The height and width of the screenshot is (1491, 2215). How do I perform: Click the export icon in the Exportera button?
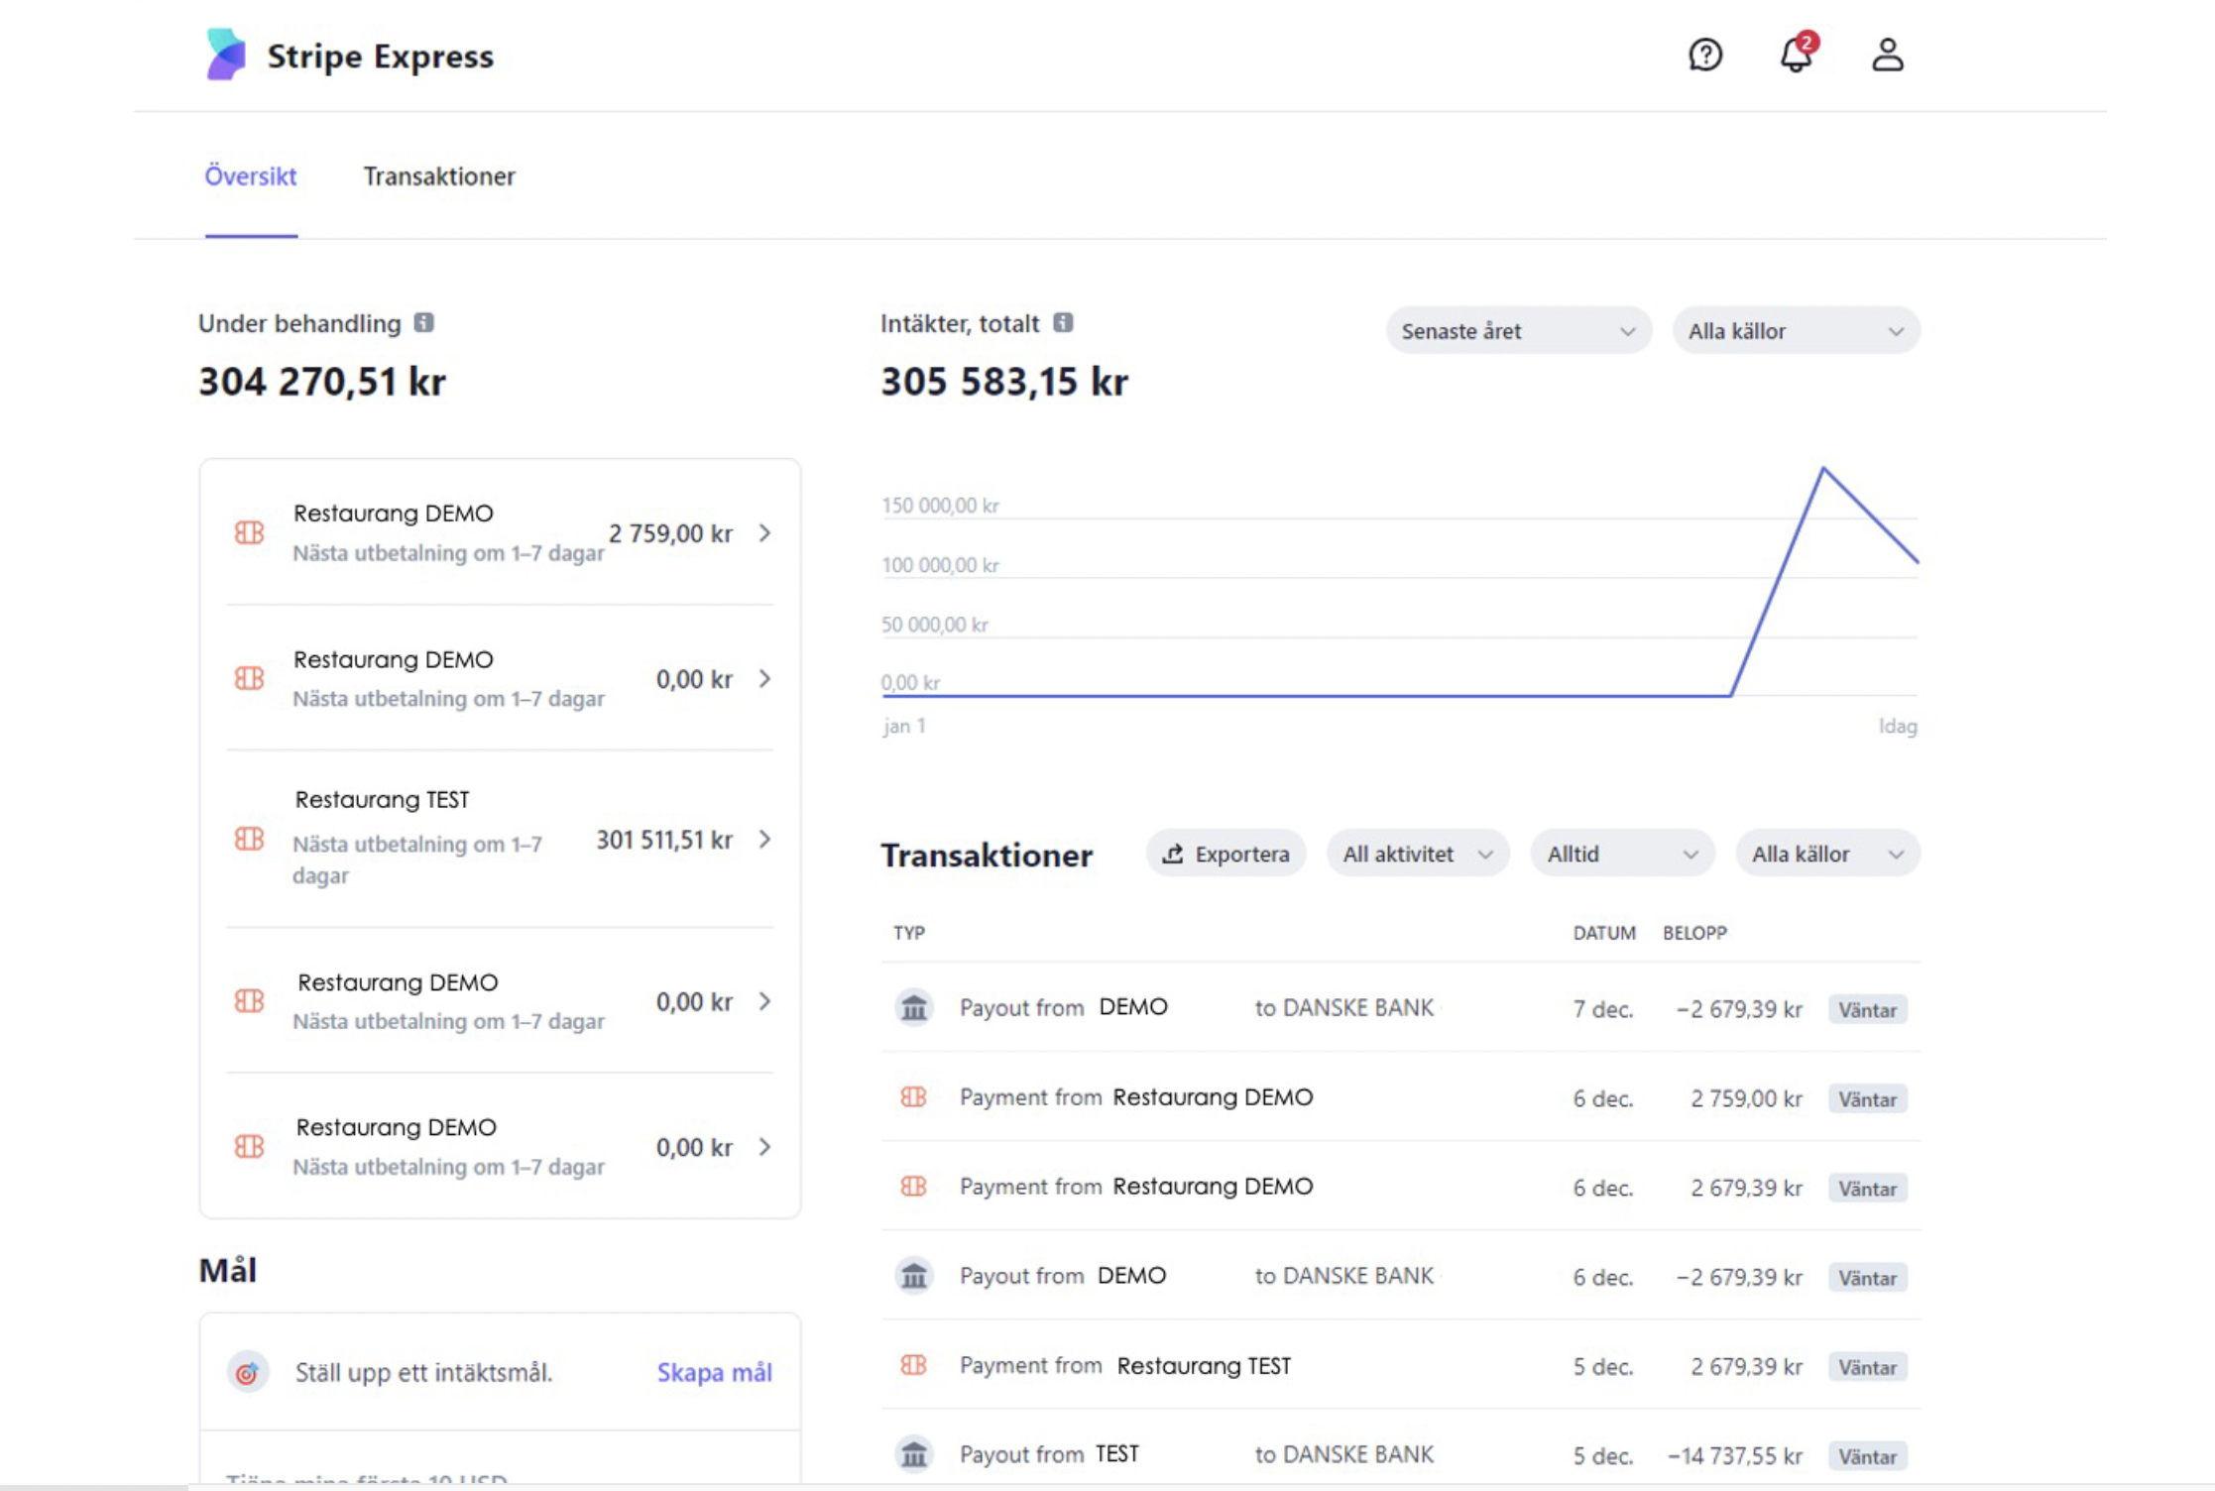(x=1173, y=854)
